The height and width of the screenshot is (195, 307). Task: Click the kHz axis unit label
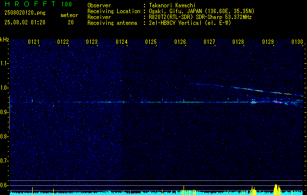click(x=4, y=39)
